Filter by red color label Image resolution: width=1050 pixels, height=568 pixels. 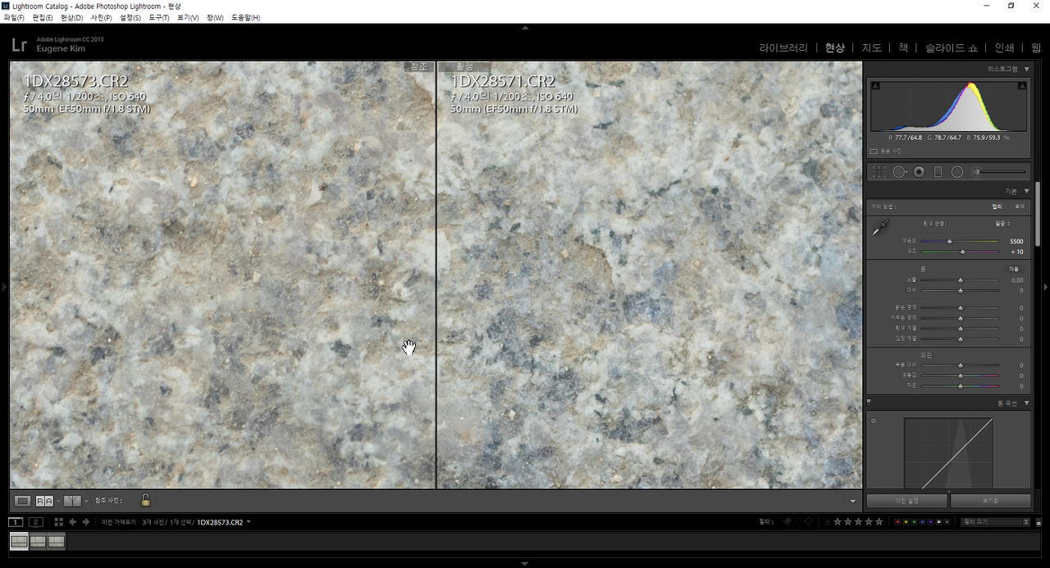click(x=897, y=522)
